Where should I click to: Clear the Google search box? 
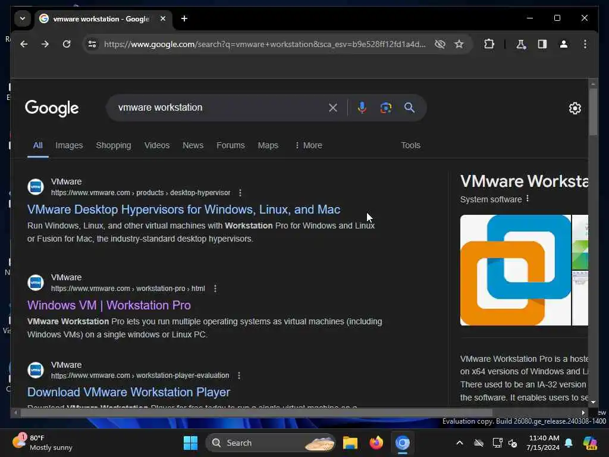click(333, 108)
